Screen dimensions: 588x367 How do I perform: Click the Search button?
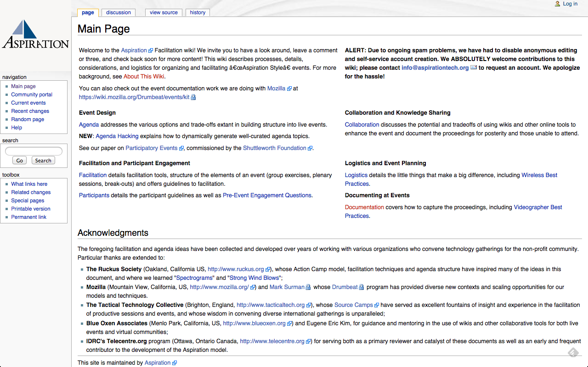pos(43,161)
